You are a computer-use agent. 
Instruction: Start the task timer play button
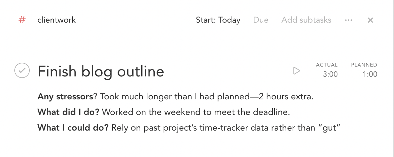coord(297,71)
